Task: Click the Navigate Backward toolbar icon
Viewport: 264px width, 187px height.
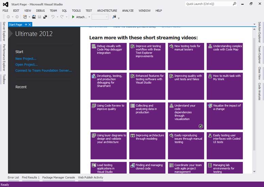Action: coord(8,17)
